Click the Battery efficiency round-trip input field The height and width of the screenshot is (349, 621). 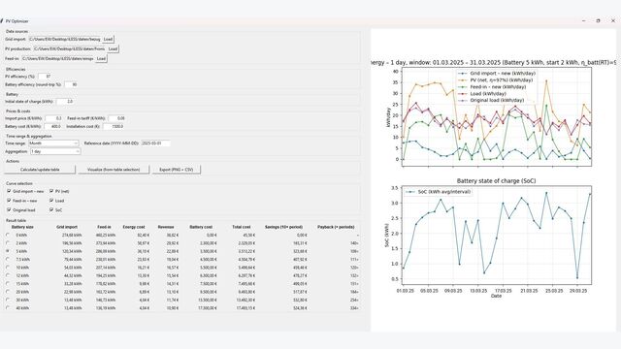[x=71, y=84]
